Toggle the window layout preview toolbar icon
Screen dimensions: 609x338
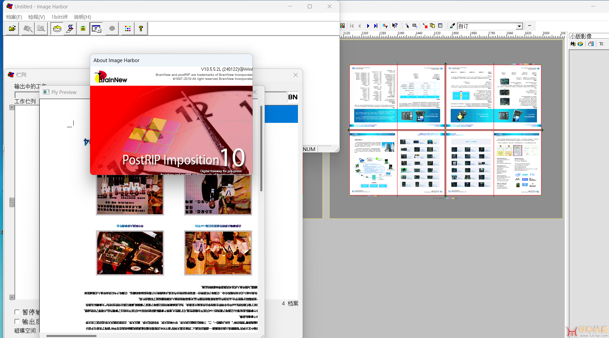[96, 29]
